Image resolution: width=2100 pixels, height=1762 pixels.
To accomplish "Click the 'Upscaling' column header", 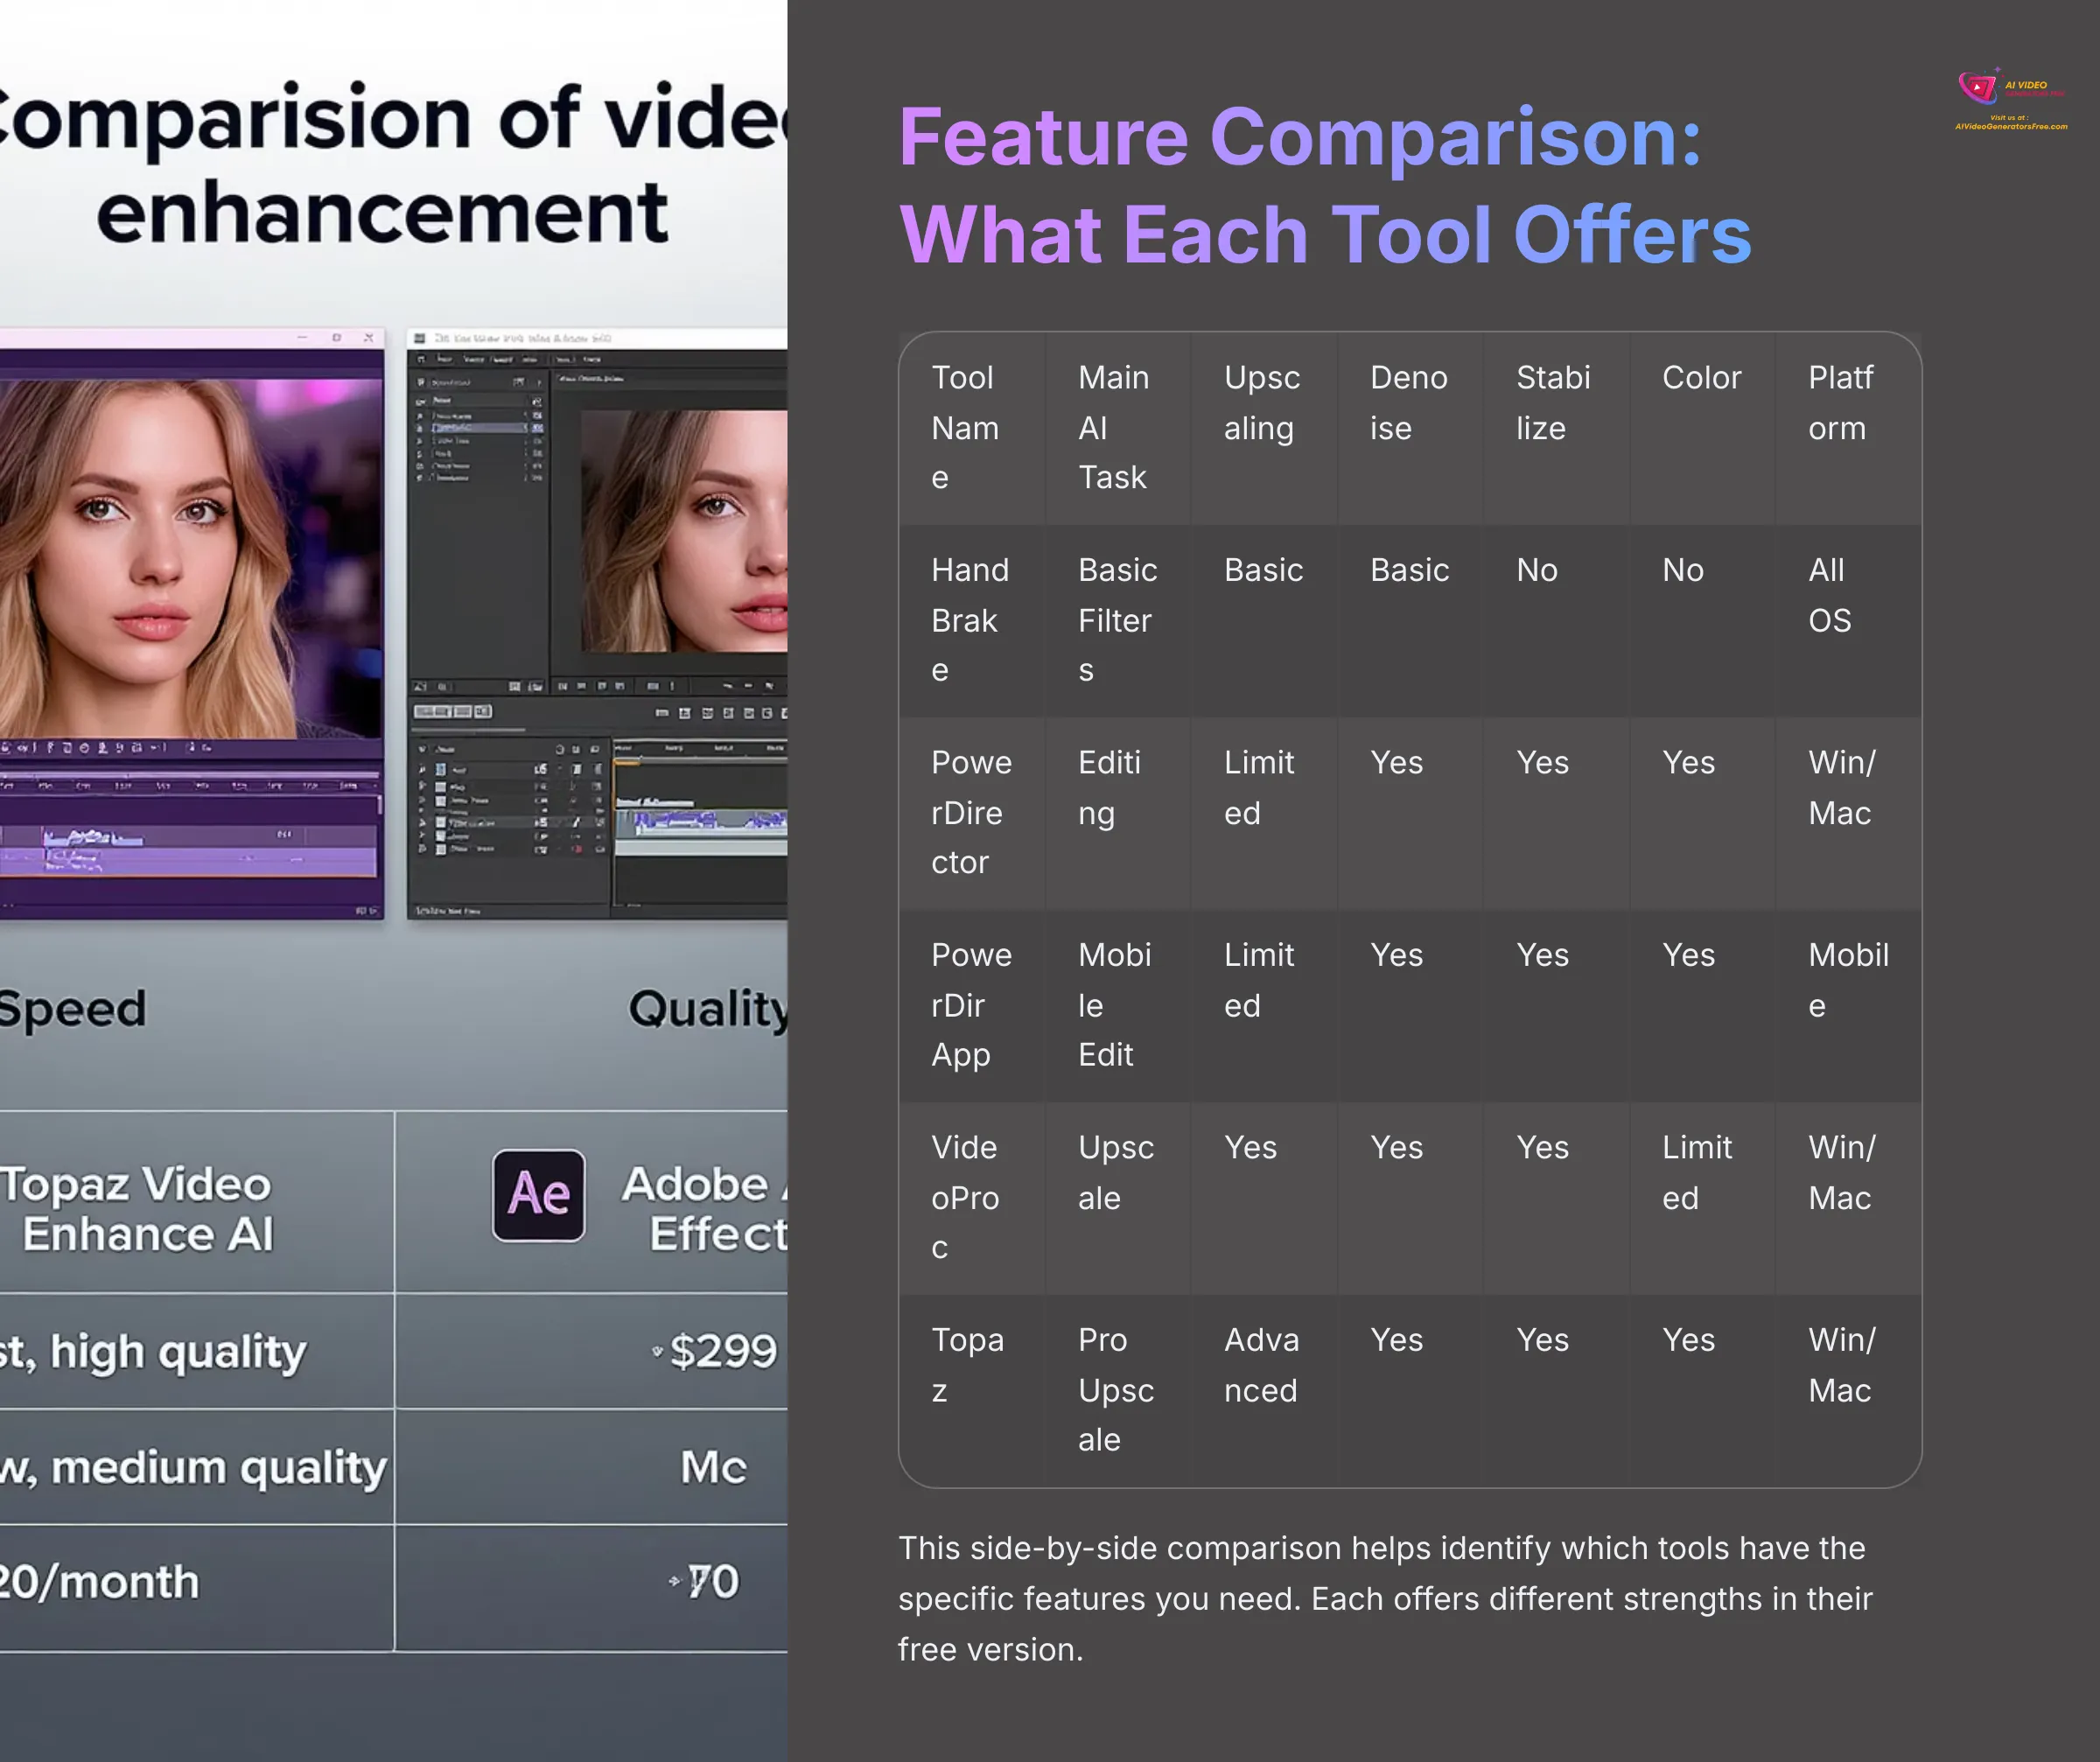I will pos(1264,428).
